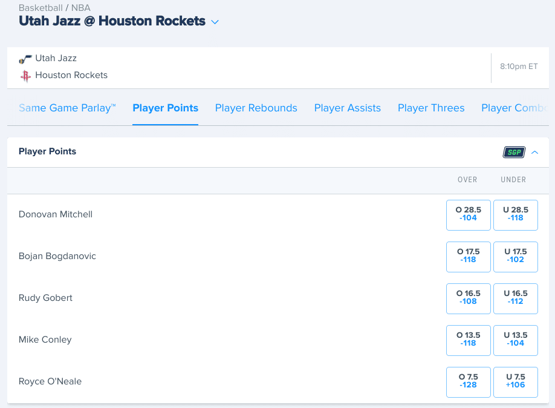Click the SGP badge icon
Viewport: 555px width, 408px height.
click(x=514, y=153)
